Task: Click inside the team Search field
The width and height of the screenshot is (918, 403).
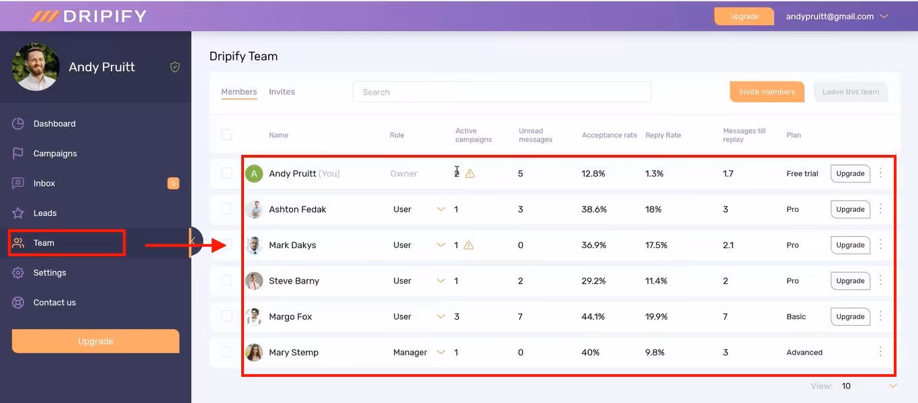Action: tap(501, 91)
